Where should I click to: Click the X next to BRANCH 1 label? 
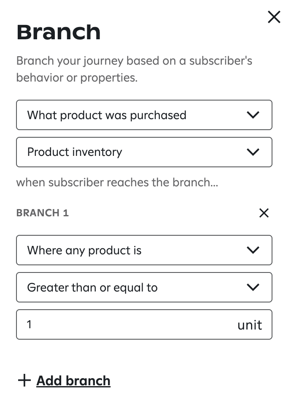pyautogui.click(x=264, y=213)
